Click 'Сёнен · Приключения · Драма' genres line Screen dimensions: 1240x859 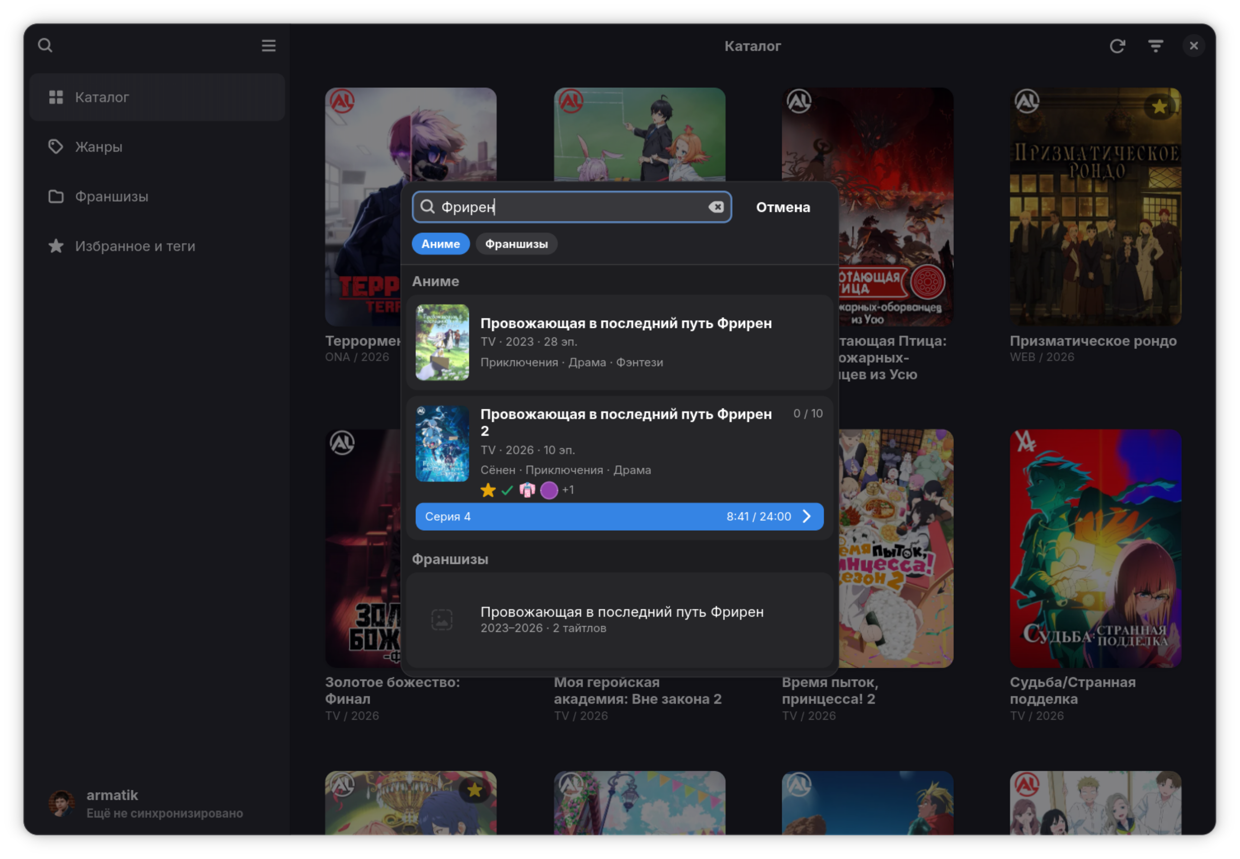click(x=566, y=471)
